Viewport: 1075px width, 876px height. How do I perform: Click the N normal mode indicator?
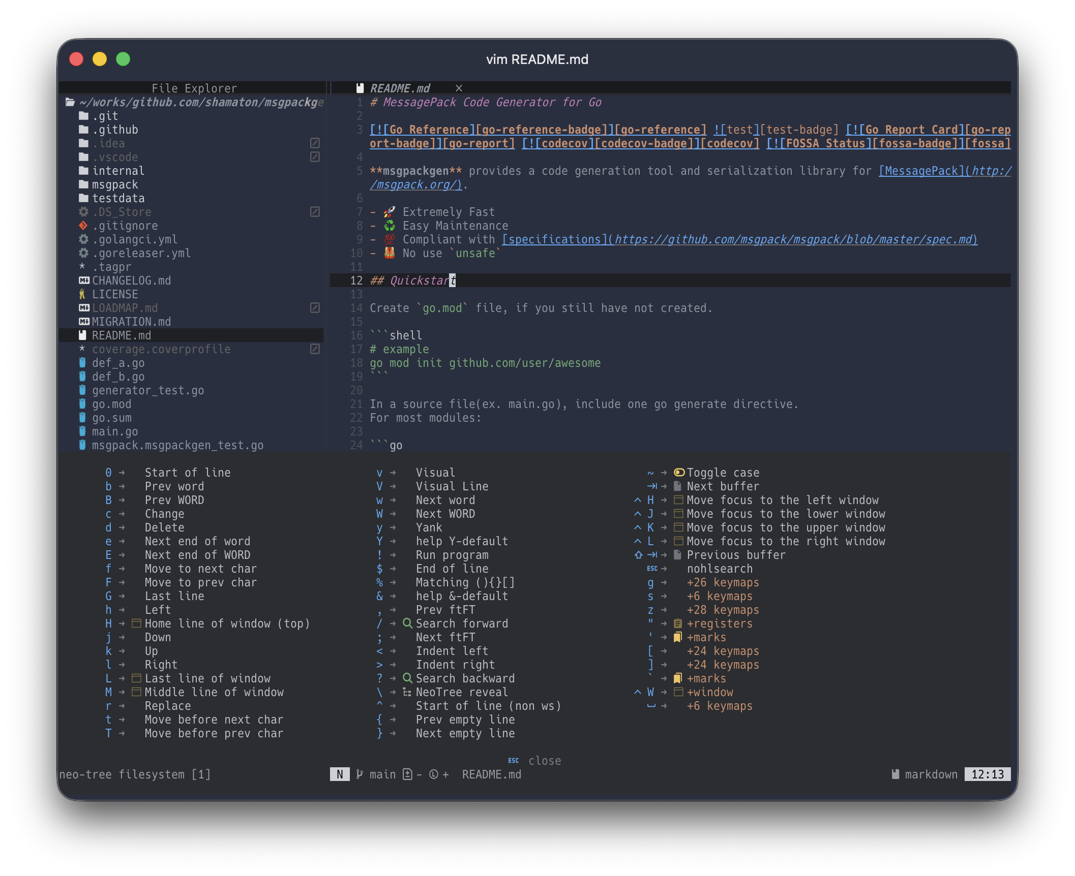pos(340,774)
